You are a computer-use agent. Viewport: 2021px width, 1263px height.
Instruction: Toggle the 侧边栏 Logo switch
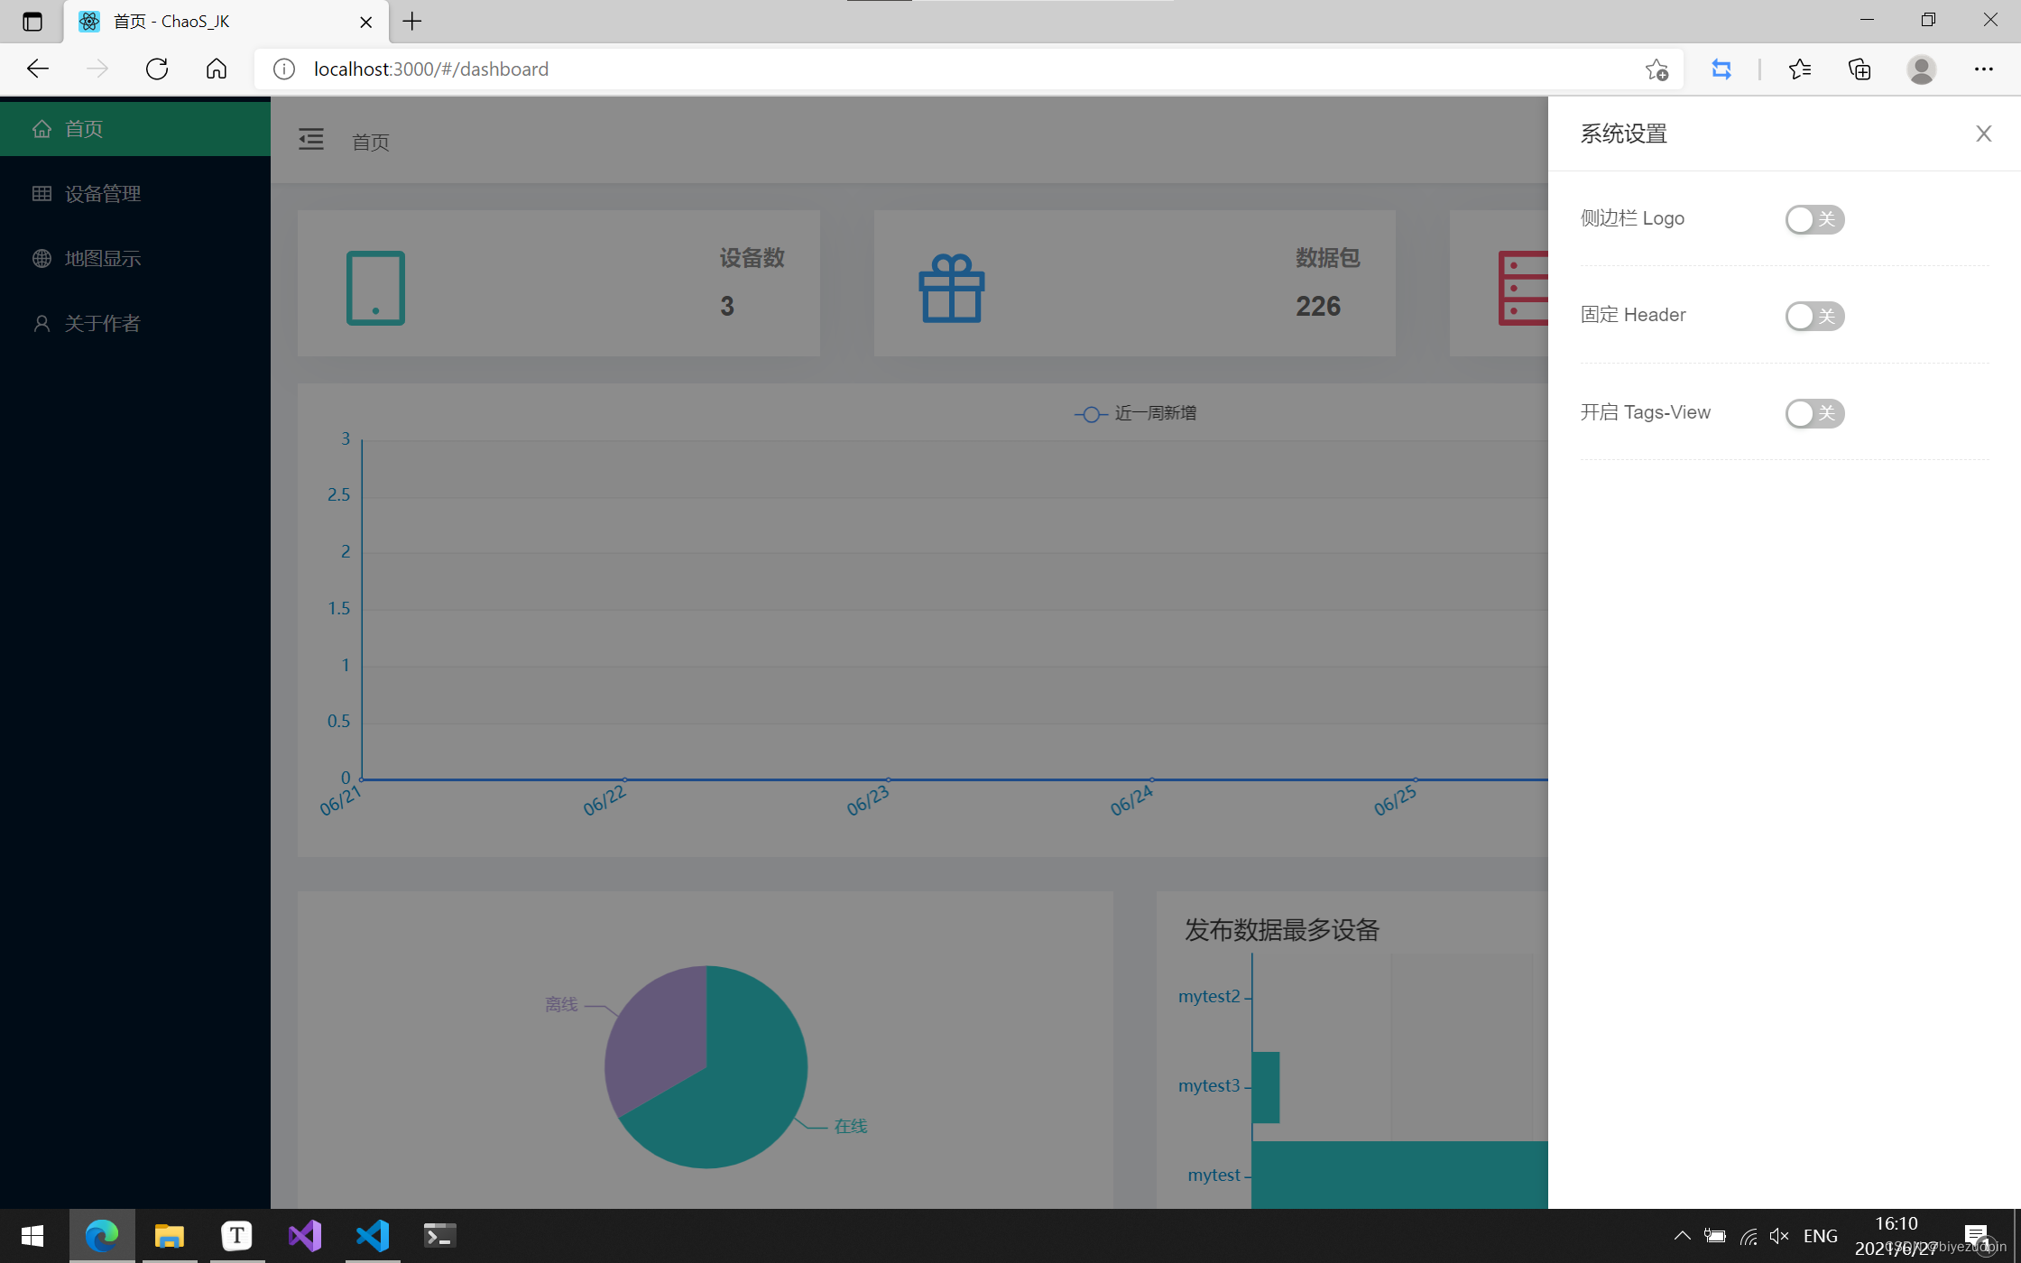tap(1813, 219)
